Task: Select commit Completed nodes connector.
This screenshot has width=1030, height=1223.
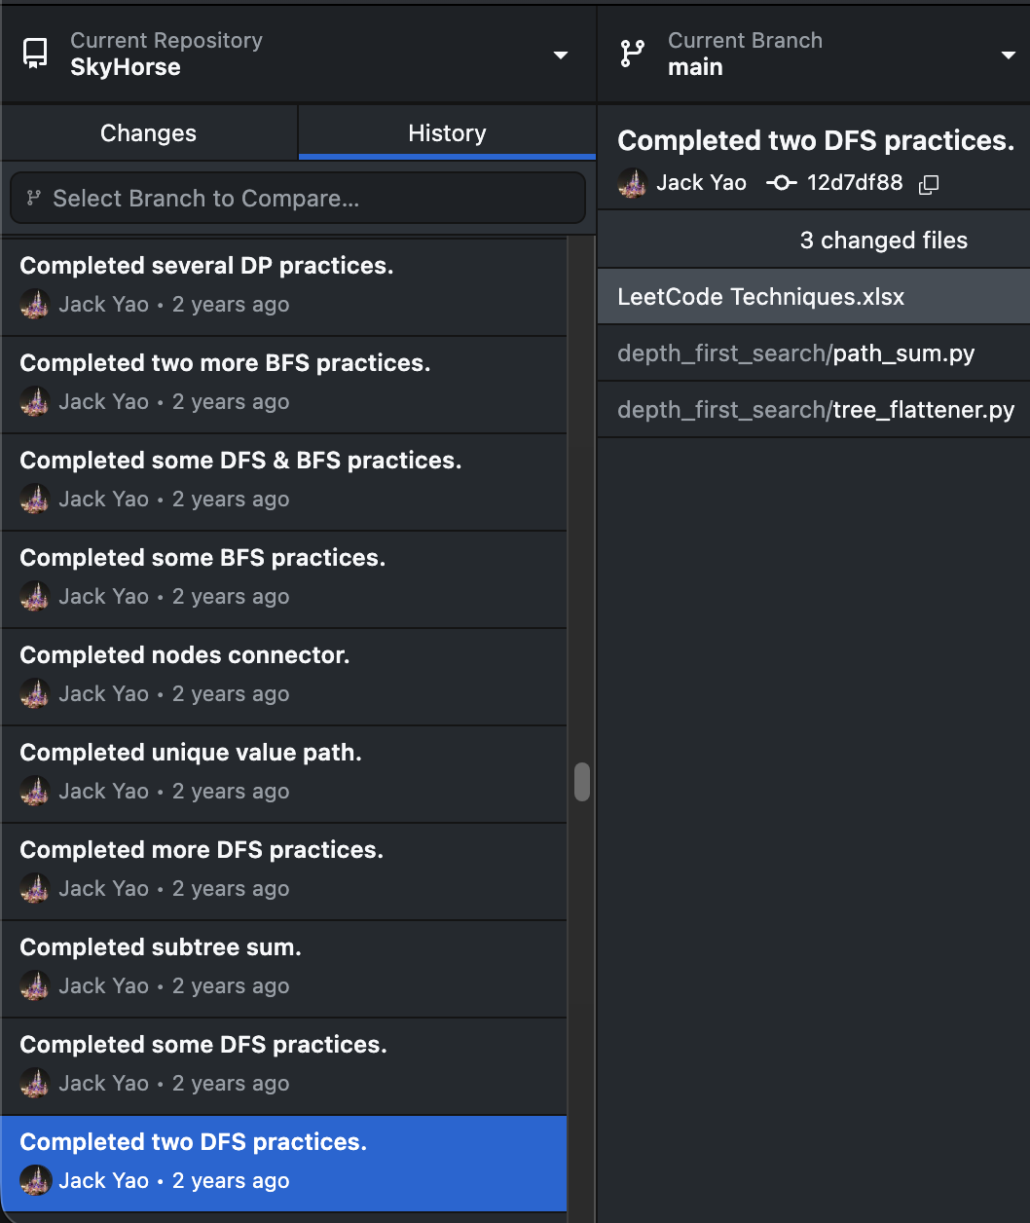Action: (x=283, y=677)
